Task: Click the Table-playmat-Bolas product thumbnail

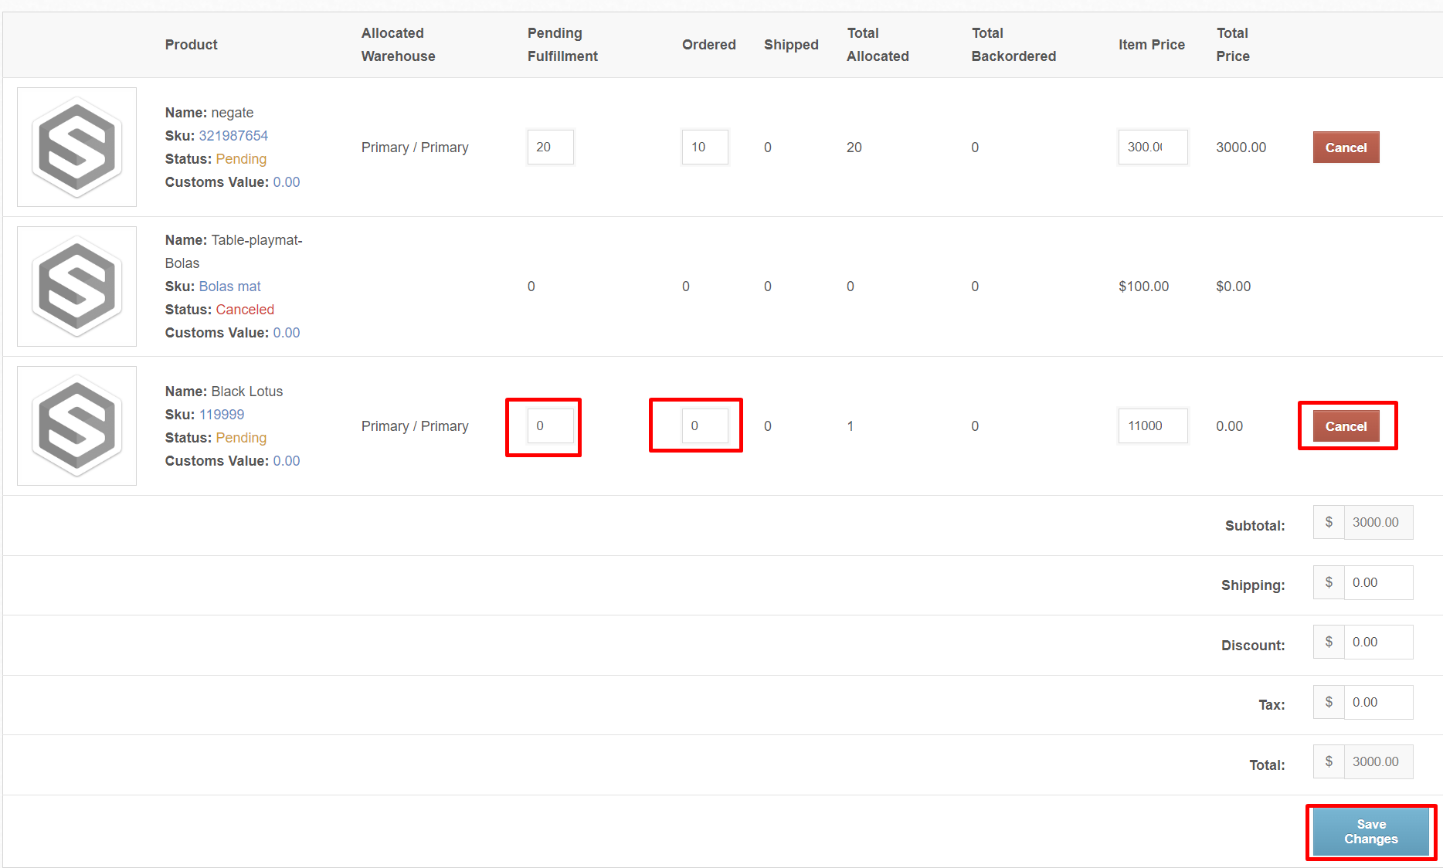Action: 76,287
